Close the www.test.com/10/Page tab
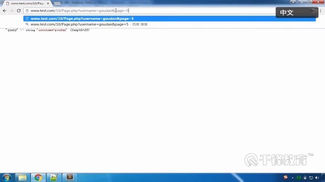This screenshot has width=325, height=182. coord(48,4)
